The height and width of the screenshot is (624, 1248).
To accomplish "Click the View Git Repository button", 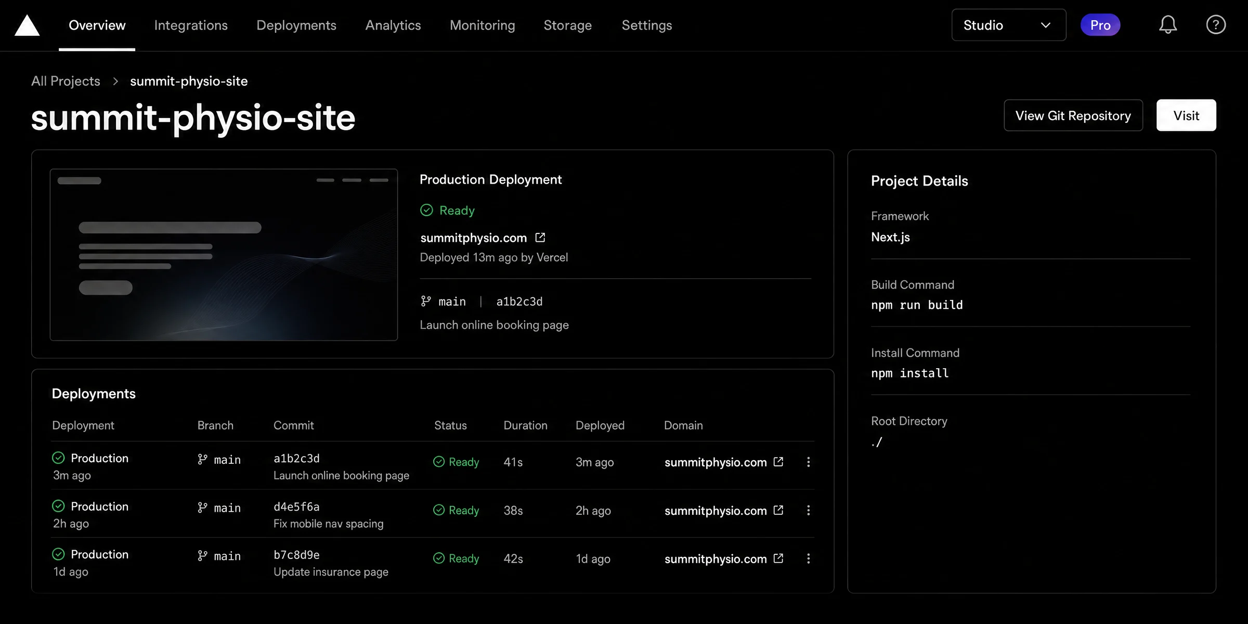I will [x=1073, y=115].
